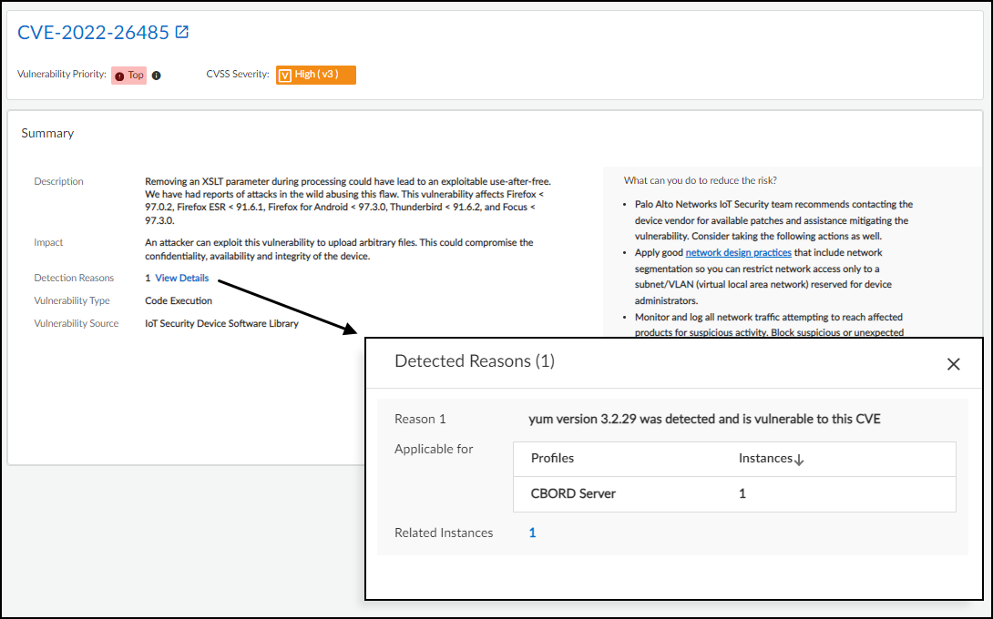
Task: Click the red alert icon in Top badge
Action: (119, 76)
